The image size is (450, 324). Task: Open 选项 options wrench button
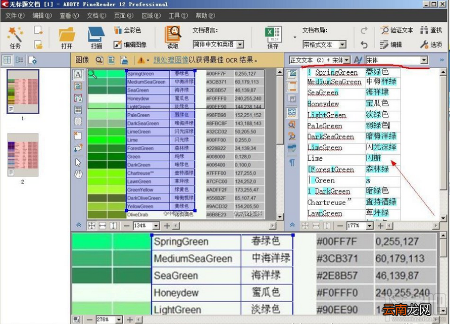coord(431,44)
